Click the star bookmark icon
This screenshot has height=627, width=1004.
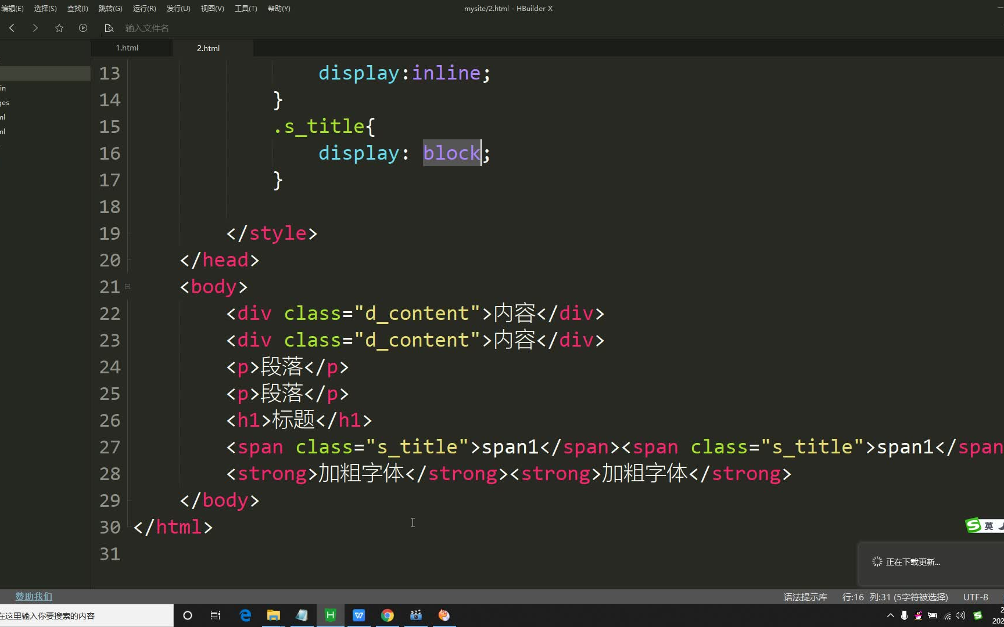[59, 28]
